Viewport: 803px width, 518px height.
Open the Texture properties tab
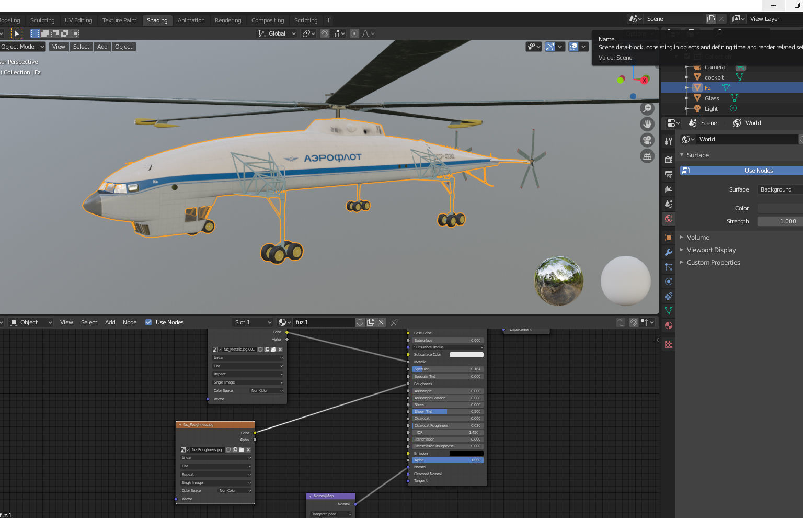668,344
